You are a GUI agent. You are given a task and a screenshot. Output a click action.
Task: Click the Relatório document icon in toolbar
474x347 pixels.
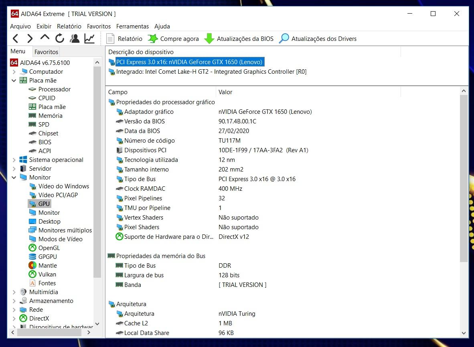coord(110,38)
